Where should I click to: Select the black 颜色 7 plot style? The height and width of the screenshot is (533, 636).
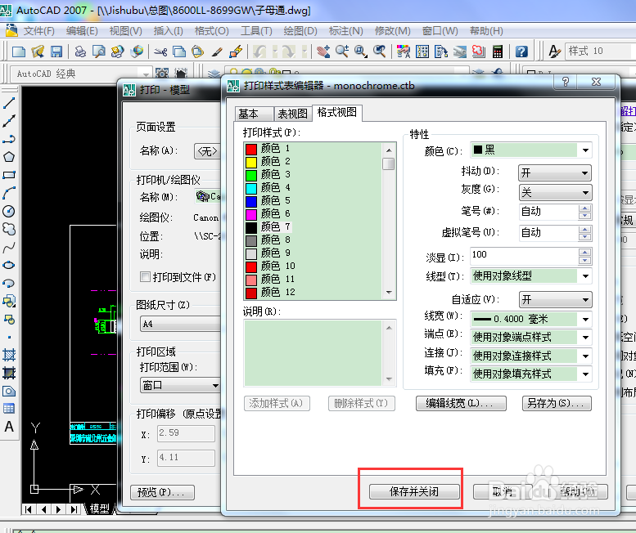click(313, 226)
